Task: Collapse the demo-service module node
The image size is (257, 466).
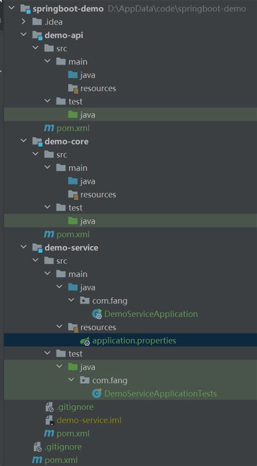Action: pyautogui.click(x=23, y=247)
